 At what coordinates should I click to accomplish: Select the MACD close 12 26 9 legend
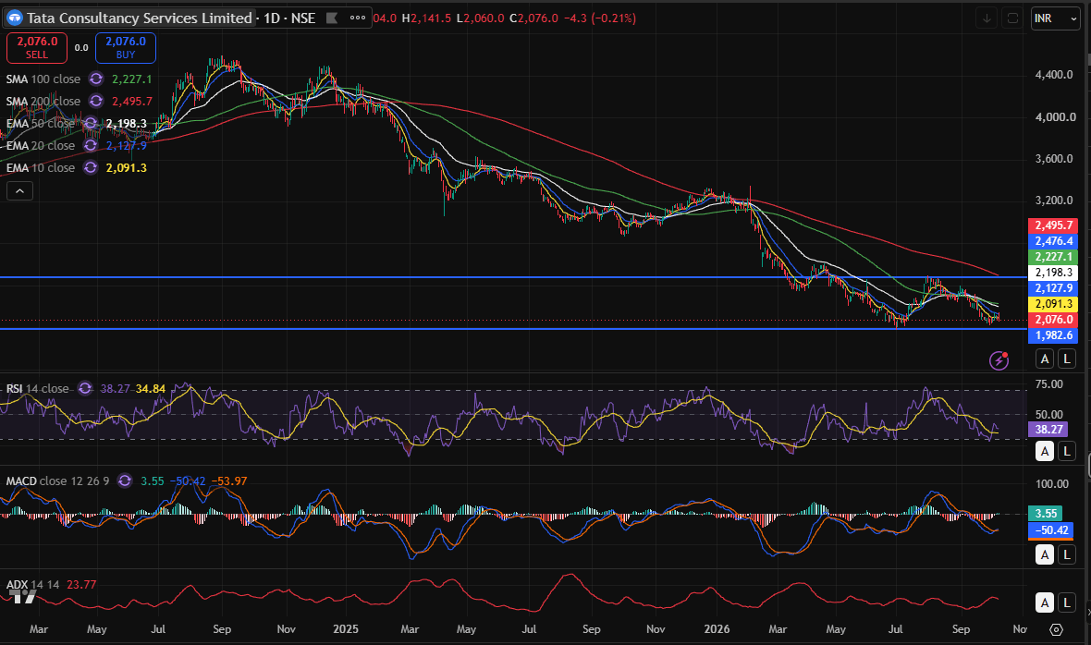[x=57, y=481]
